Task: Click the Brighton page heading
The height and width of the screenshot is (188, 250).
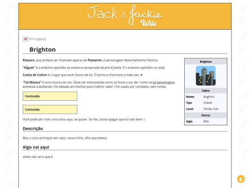Action: click(43, 50)
